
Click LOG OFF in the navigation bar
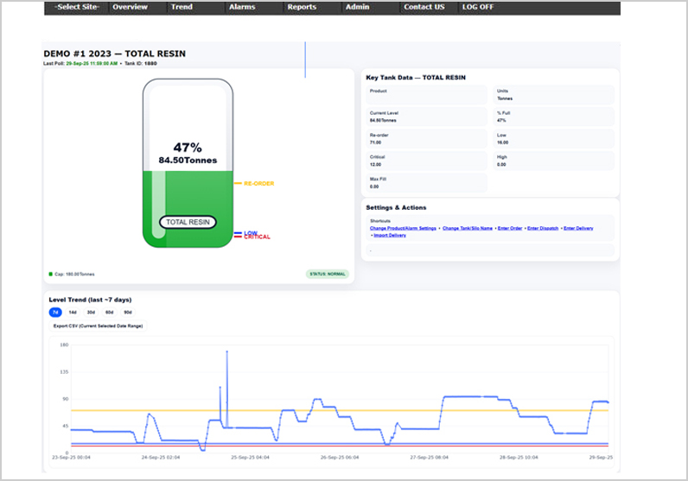[x=478, y=7]
